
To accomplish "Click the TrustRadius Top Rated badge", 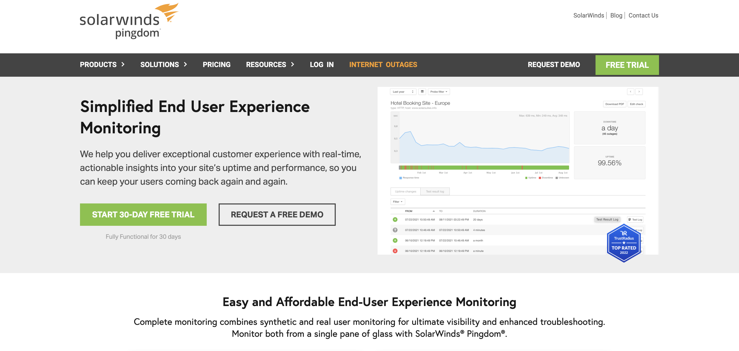I will click(623, 243).
